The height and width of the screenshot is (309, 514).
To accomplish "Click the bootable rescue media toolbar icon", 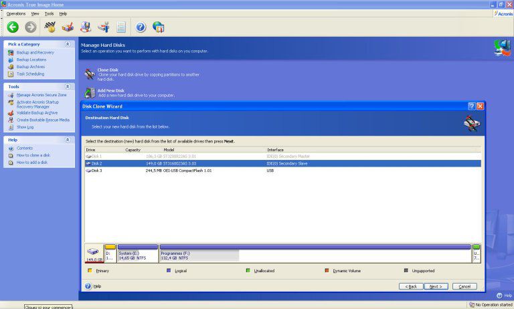I will (86, 27).
